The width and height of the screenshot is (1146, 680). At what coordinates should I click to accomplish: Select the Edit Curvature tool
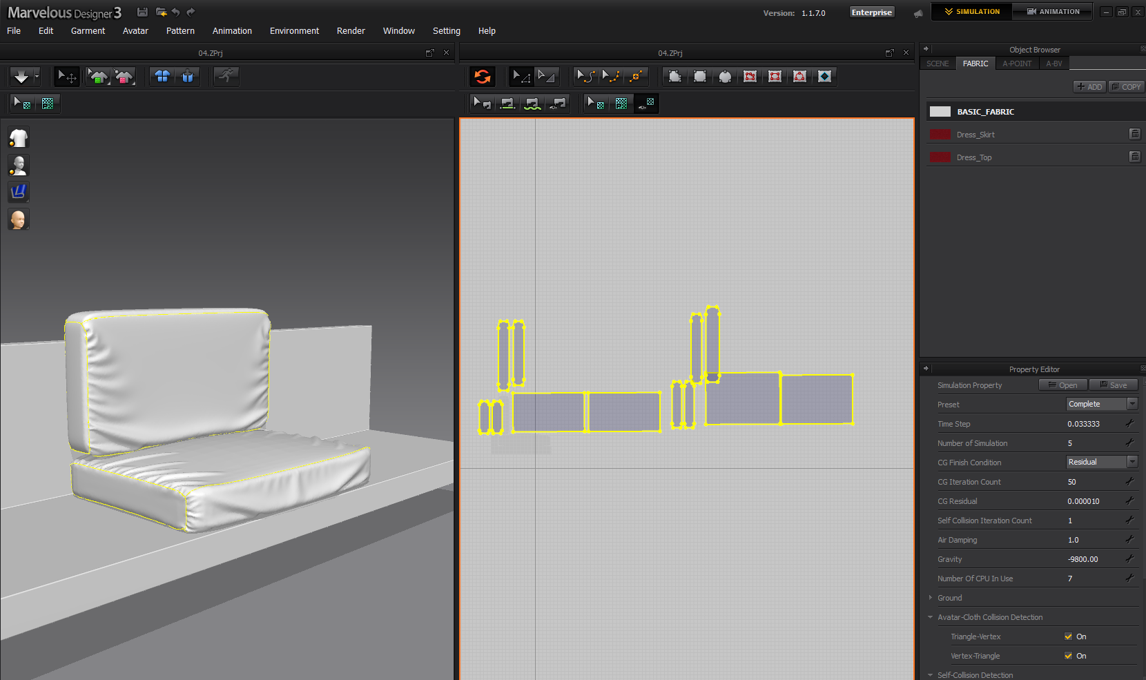tap(585, 77)
